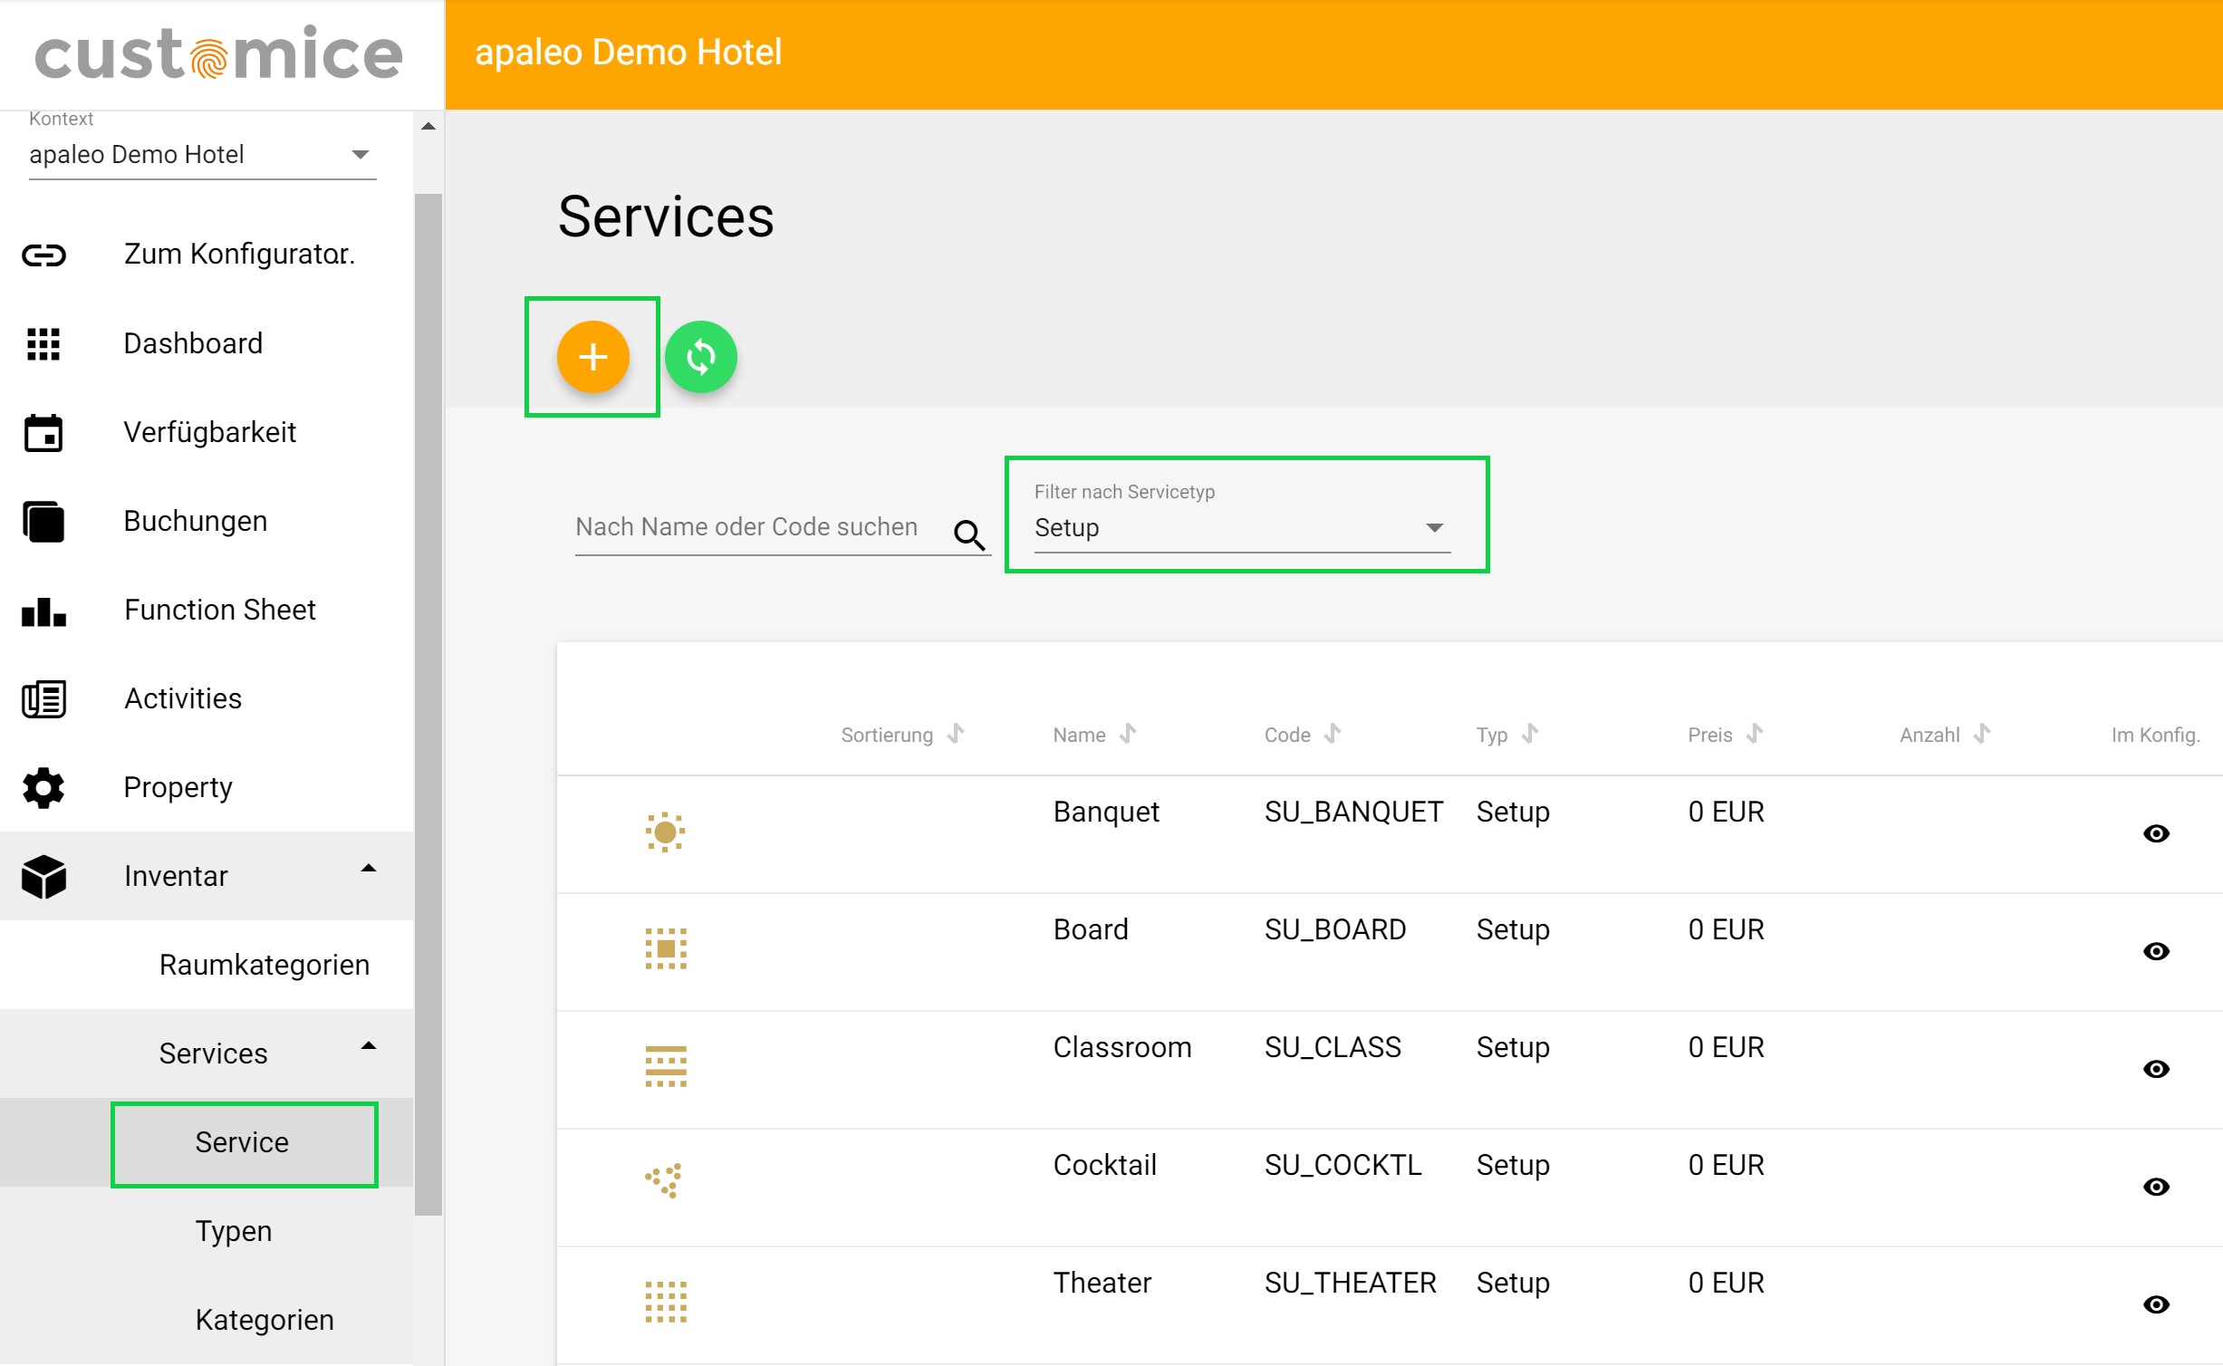Click the orange add service plus button
The width and height of the screenshot is (2223, 1366).
click(x=592, y=357)
